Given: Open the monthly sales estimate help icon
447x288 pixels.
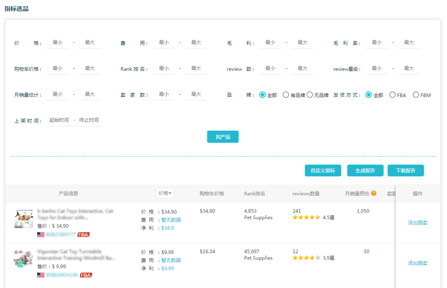Looking at the screenshot, I should [x=374, y=193].
